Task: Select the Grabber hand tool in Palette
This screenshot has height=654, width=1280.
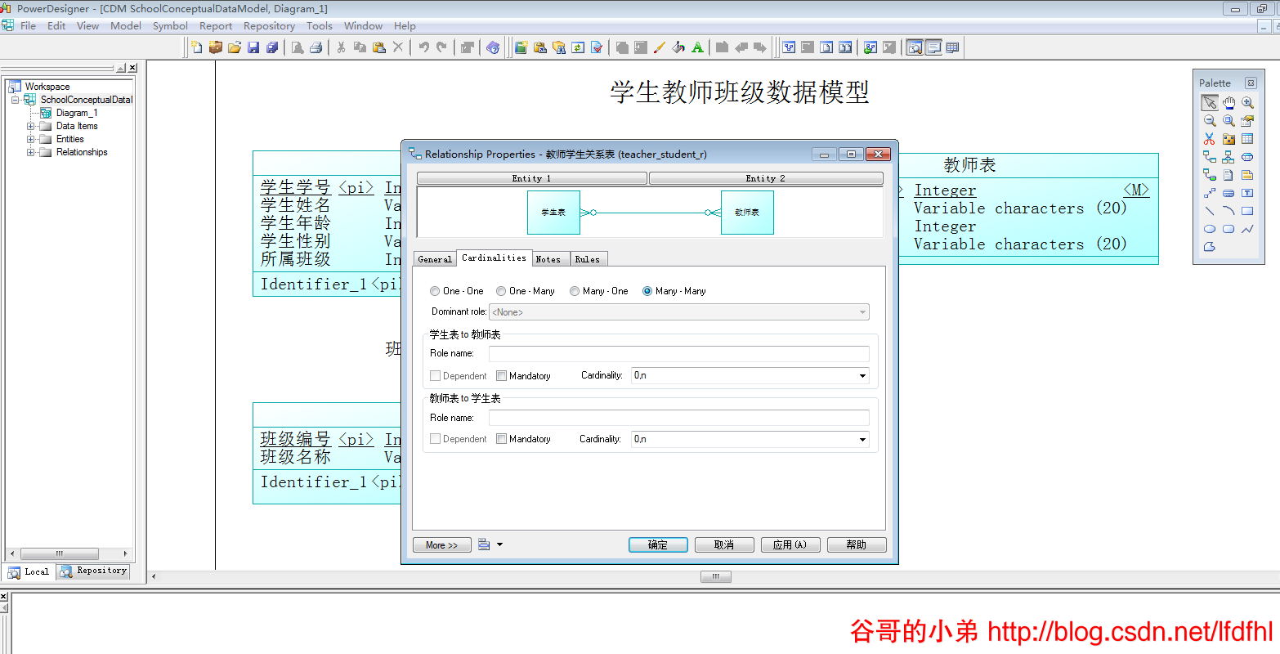Action: (1229, 103)
